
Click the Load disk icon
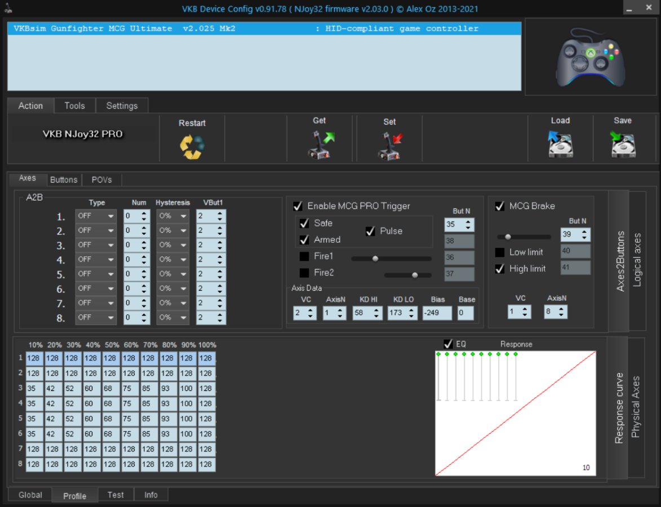pos(560,145)
